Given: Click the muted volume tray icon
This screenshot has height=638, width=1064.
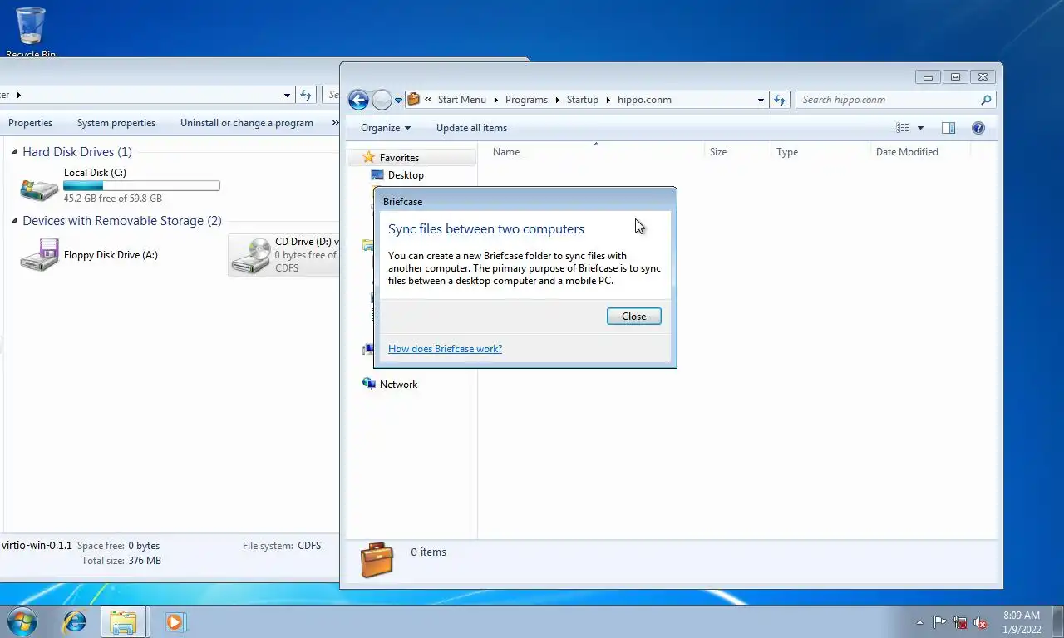Looking at the screenshot, I should tap(981, 622).
